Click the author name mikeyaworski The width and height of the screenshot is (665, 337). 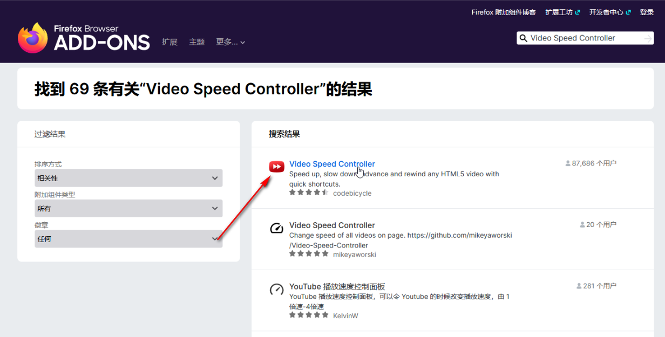[x=355, y=255]
